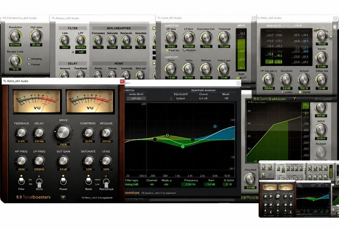Flip the Mono/Low lever switch in TL-Retro
Screen dimensions: 339x229
pos(106,183)
